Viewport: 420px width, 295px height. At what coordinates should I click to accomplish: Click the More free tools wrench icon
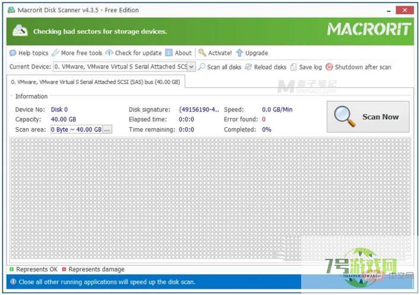55,53
